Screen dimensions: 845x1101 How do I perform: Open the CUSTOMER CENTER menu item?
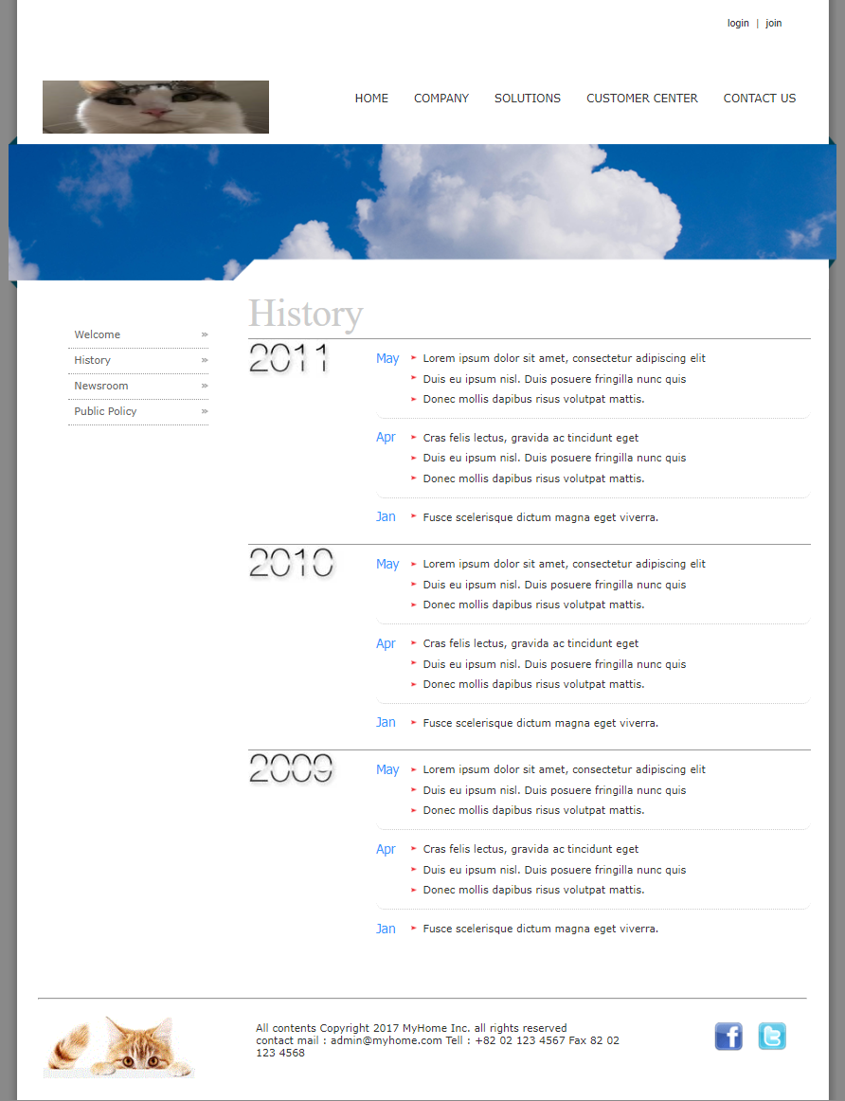(642, 99)
